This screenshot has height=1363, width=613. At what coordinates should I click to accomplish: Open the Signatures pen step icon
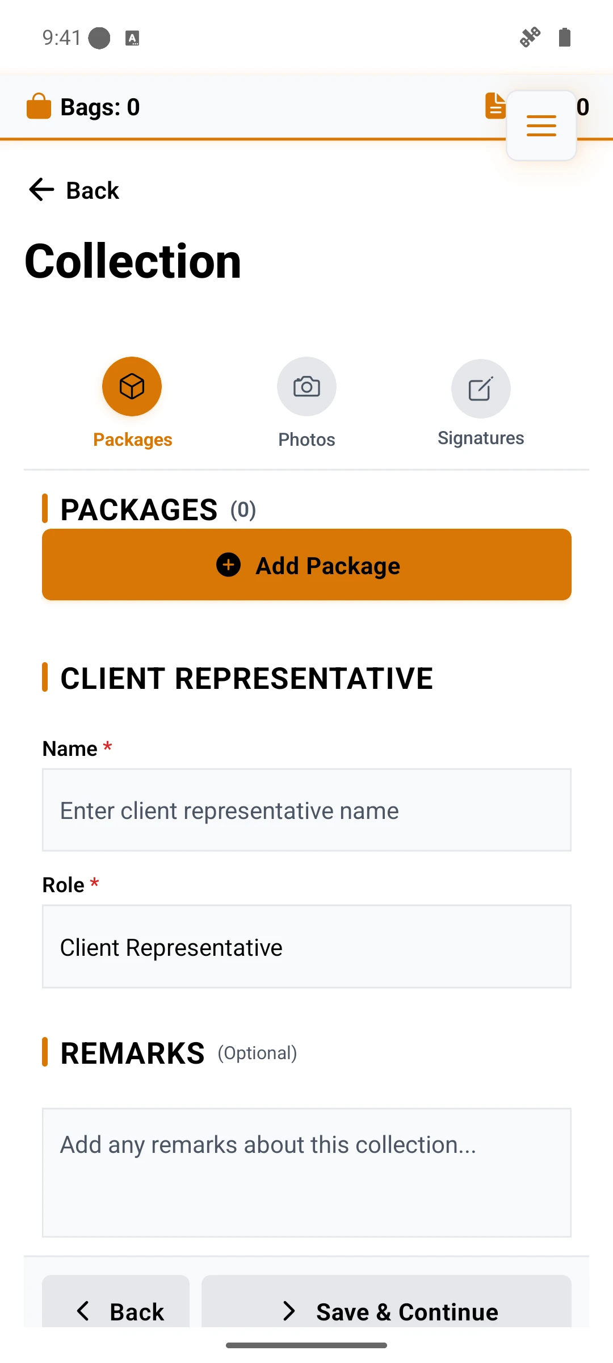[x=481, y=388]
